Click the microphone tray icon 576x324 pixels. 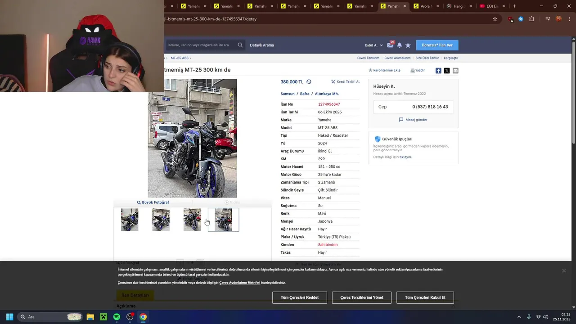click(x=529, y=317)
